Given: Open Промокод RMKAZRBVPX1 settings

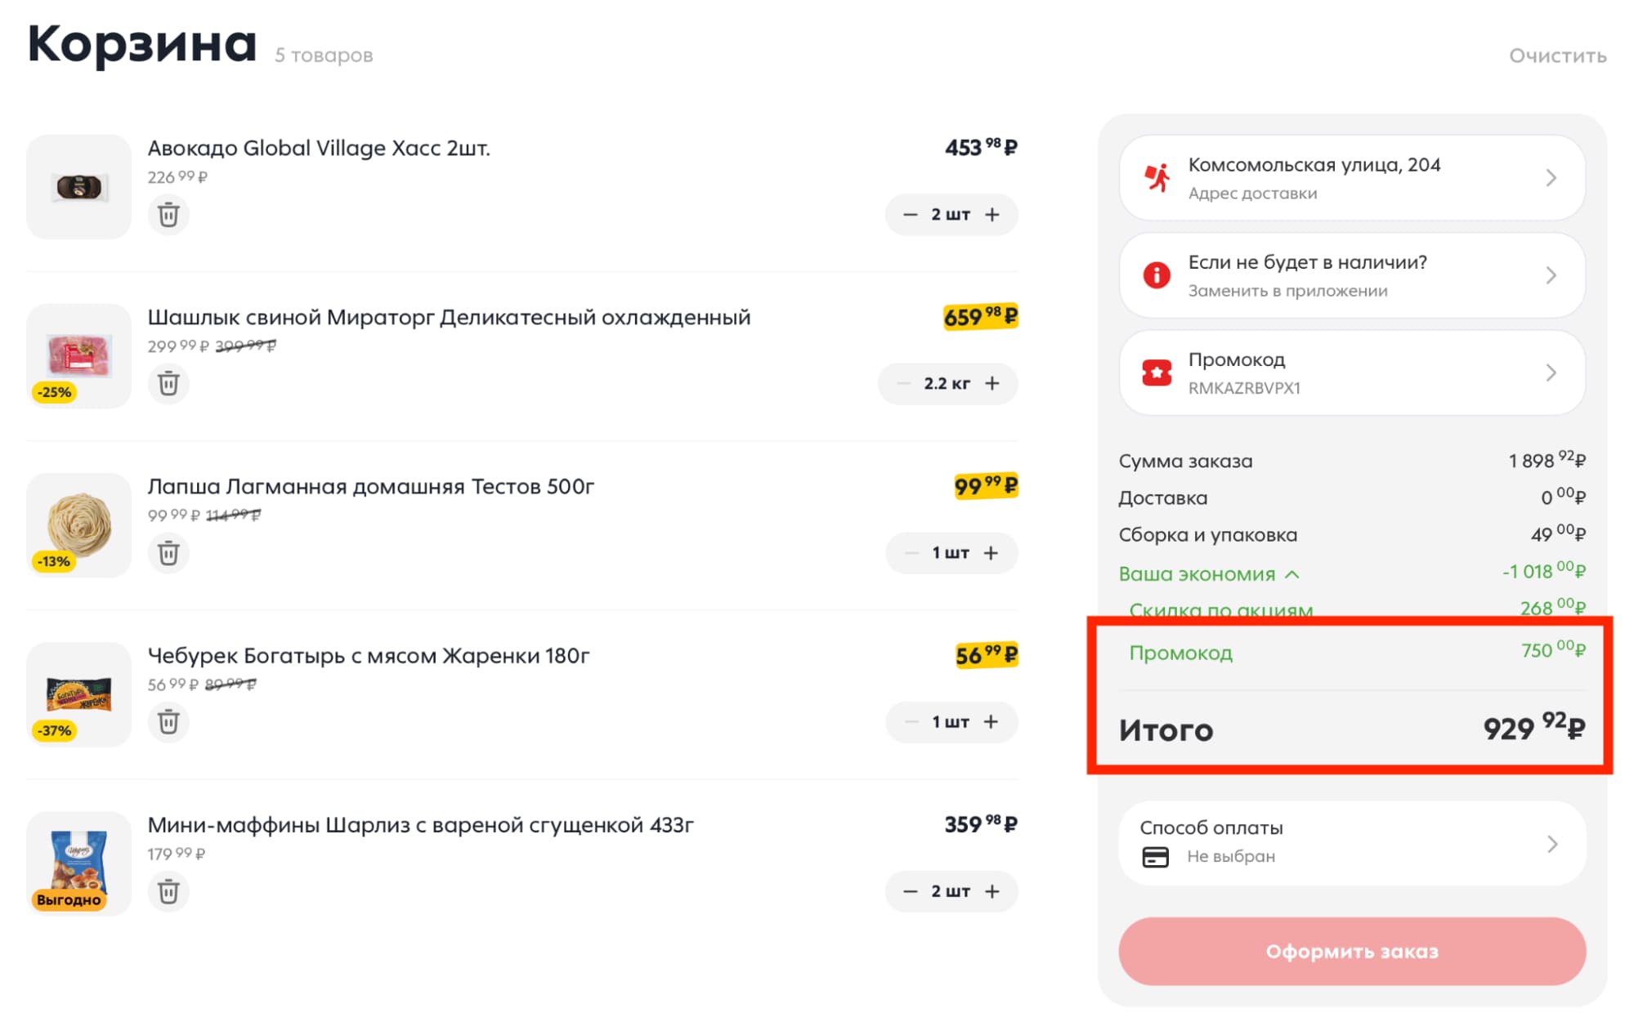Looking at the screenshot, I should tap(1352, 373).
